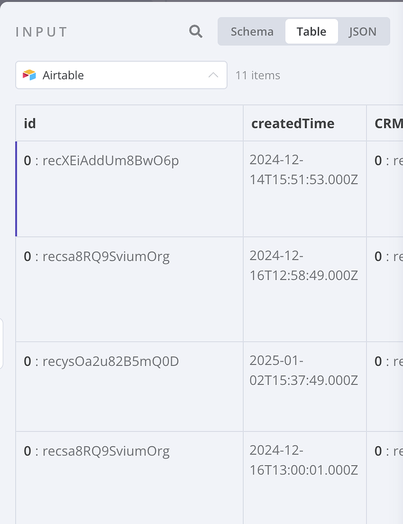
Task: Click the "createdTime" column header
Action: click(x=292, y=123)
